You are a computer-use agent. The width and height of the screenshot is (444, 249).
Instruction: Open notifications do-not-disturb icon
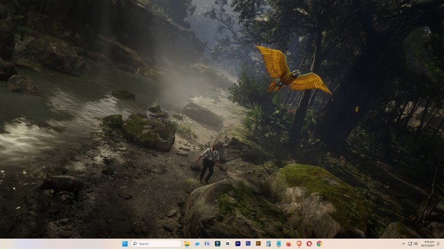pyautogui.click(x=438, y=244)
